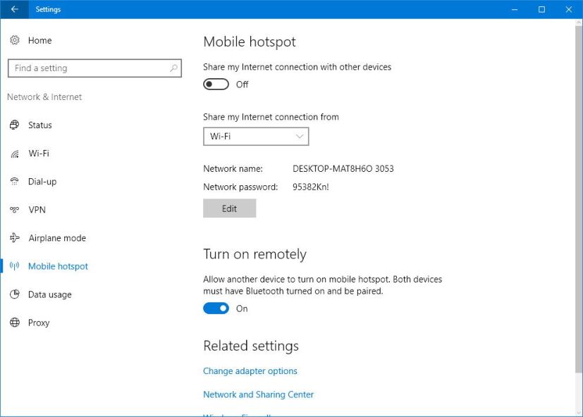Click the vertical scrollbar thumb

tap(579, 199)
